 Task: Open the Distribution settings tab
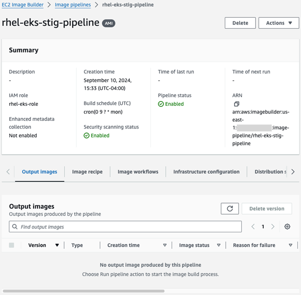270,172
